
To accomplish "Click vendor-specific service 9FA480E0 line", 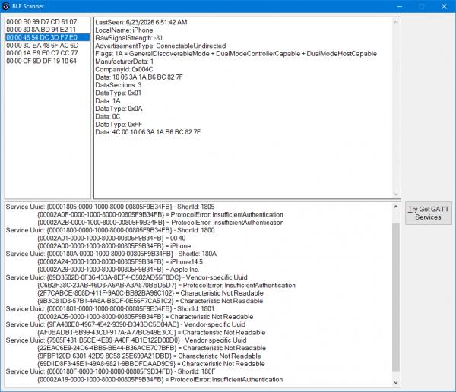I will click(125, 324).
